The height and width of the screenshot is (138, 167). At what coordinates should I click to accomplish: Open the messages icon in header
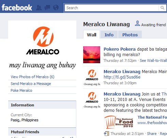pyautogui.click(x=47, y=8)
